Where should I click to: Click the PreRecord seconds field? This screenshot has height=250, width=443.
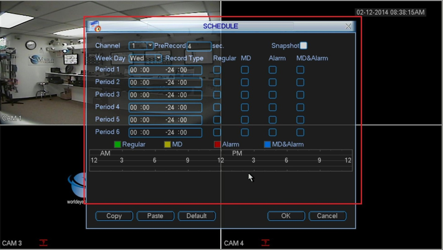click(199, 46)
